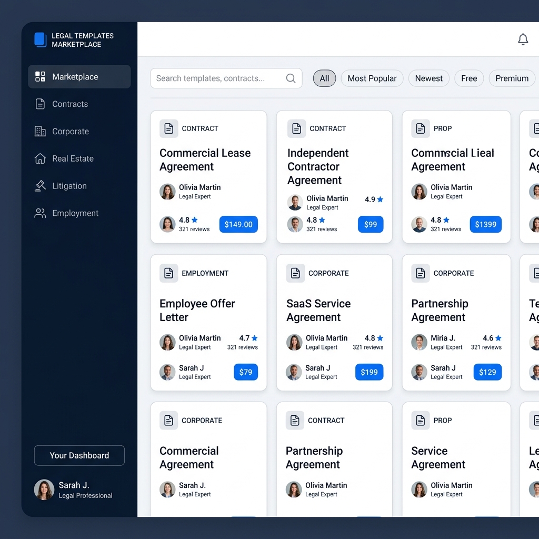This screenshot has width=539, height=539.
Task: Click document icon on Commercial Lieal Agreement card
Action: tap(421, 128)
